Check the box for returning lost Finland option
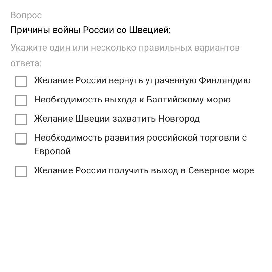 point(21,81)
